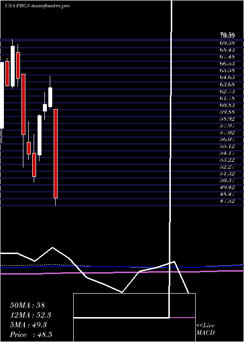
Task: Click the 57.97 price axis label
Action: coord(227,126)
